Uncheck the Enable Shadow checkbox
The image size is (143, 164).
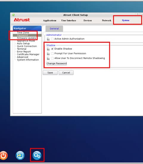tap(52, 49)
